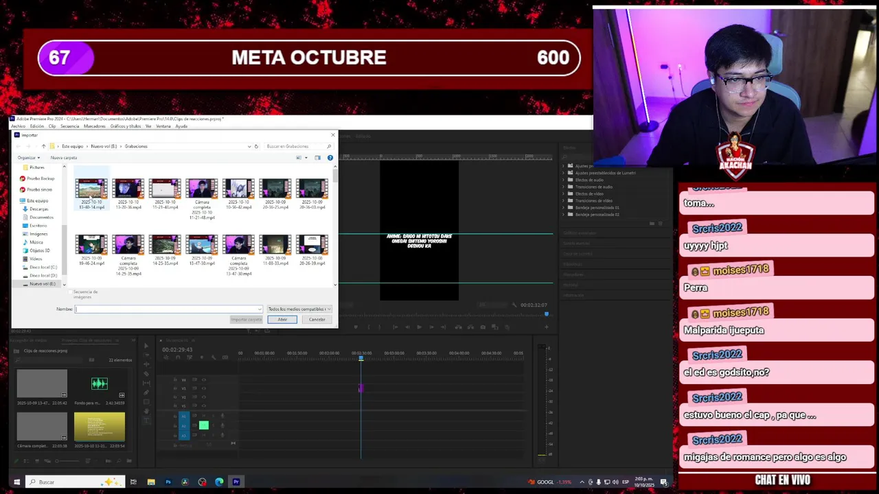This screenshot has width=879, height=494.
Task: Toggle the preview pane icon
Action: [x=317, y=158]
